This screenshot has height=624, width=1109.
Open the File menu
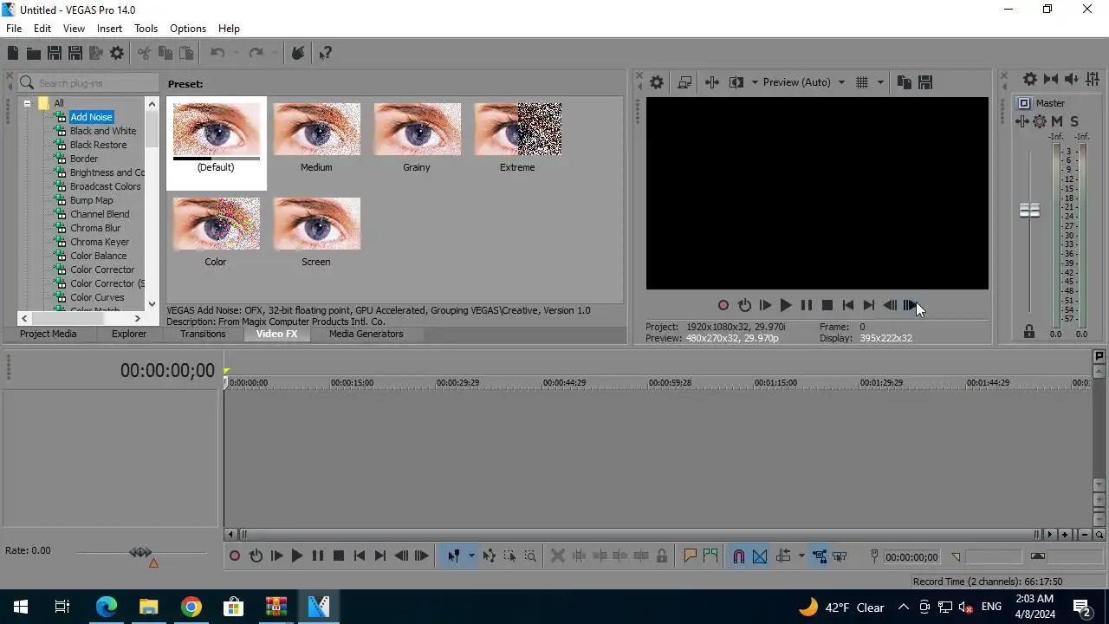(x=14, y=29)
